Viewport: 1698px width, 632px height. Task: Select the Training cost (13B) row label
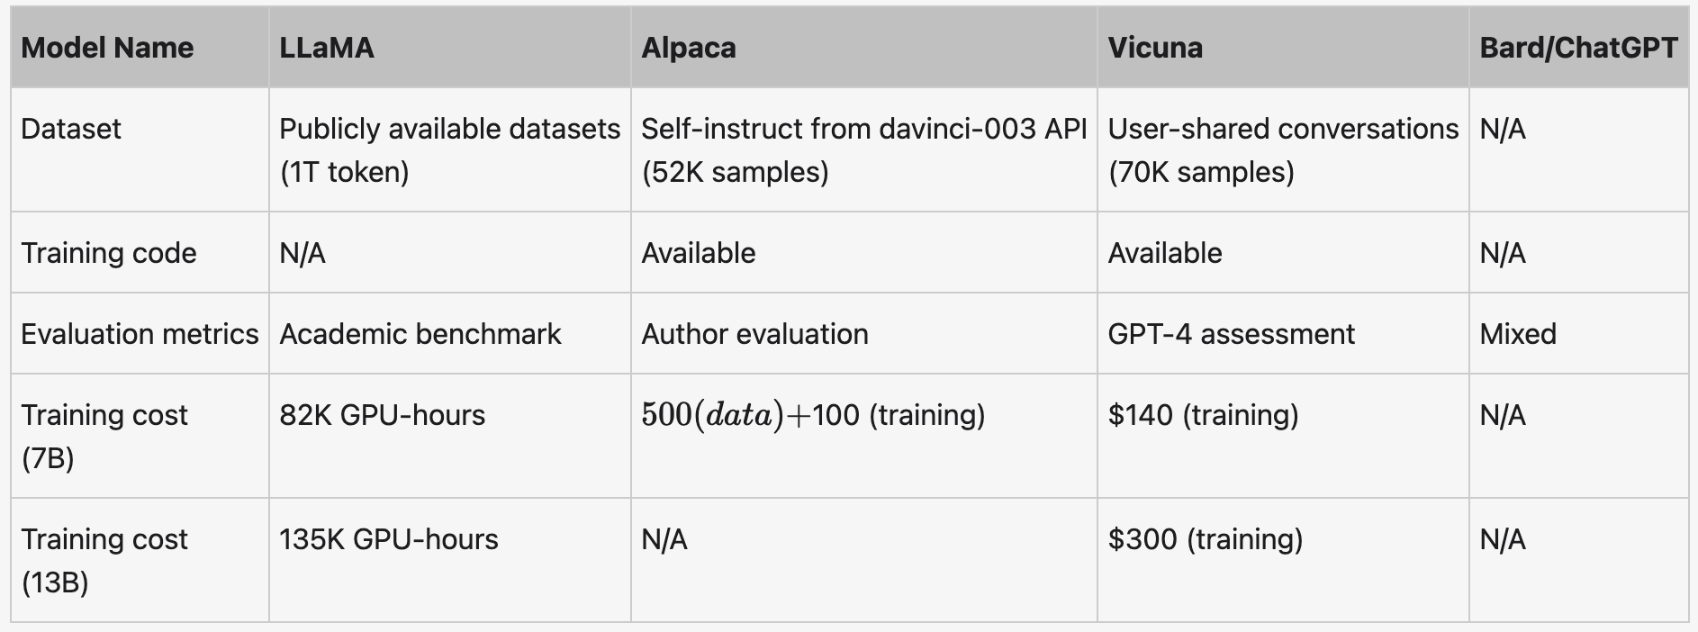tap(140, 560)
